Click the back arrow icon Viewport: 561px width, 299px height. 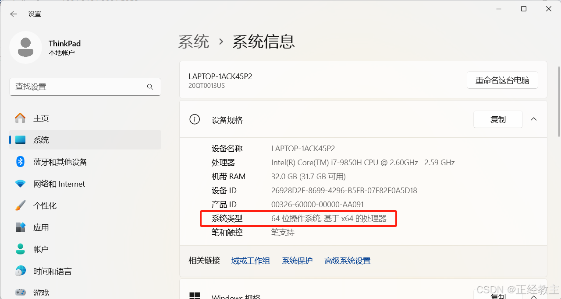[x=14, y=14]
